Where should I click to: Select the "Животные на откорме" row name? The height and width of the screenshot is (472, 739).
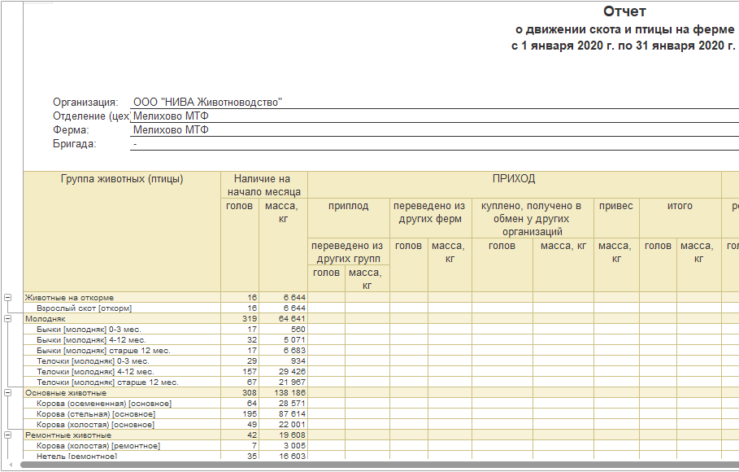tap(69, 297)
